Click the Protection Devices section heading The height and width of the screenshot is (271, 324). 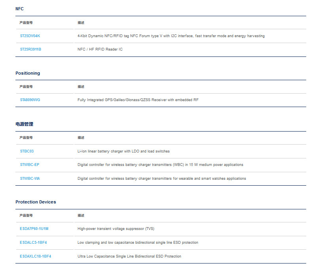click(36, 202)
